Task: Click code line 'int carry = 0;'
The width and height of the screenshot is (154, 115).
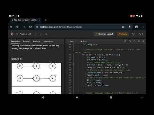Action: 90,44
